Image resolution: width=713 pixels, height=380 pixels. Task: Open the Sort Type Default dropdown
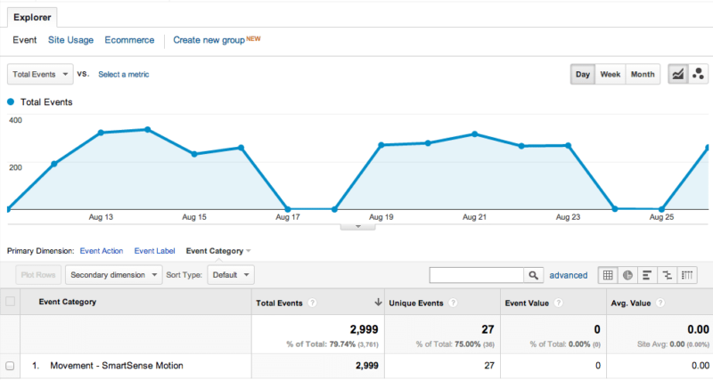(x=231, y=275)
